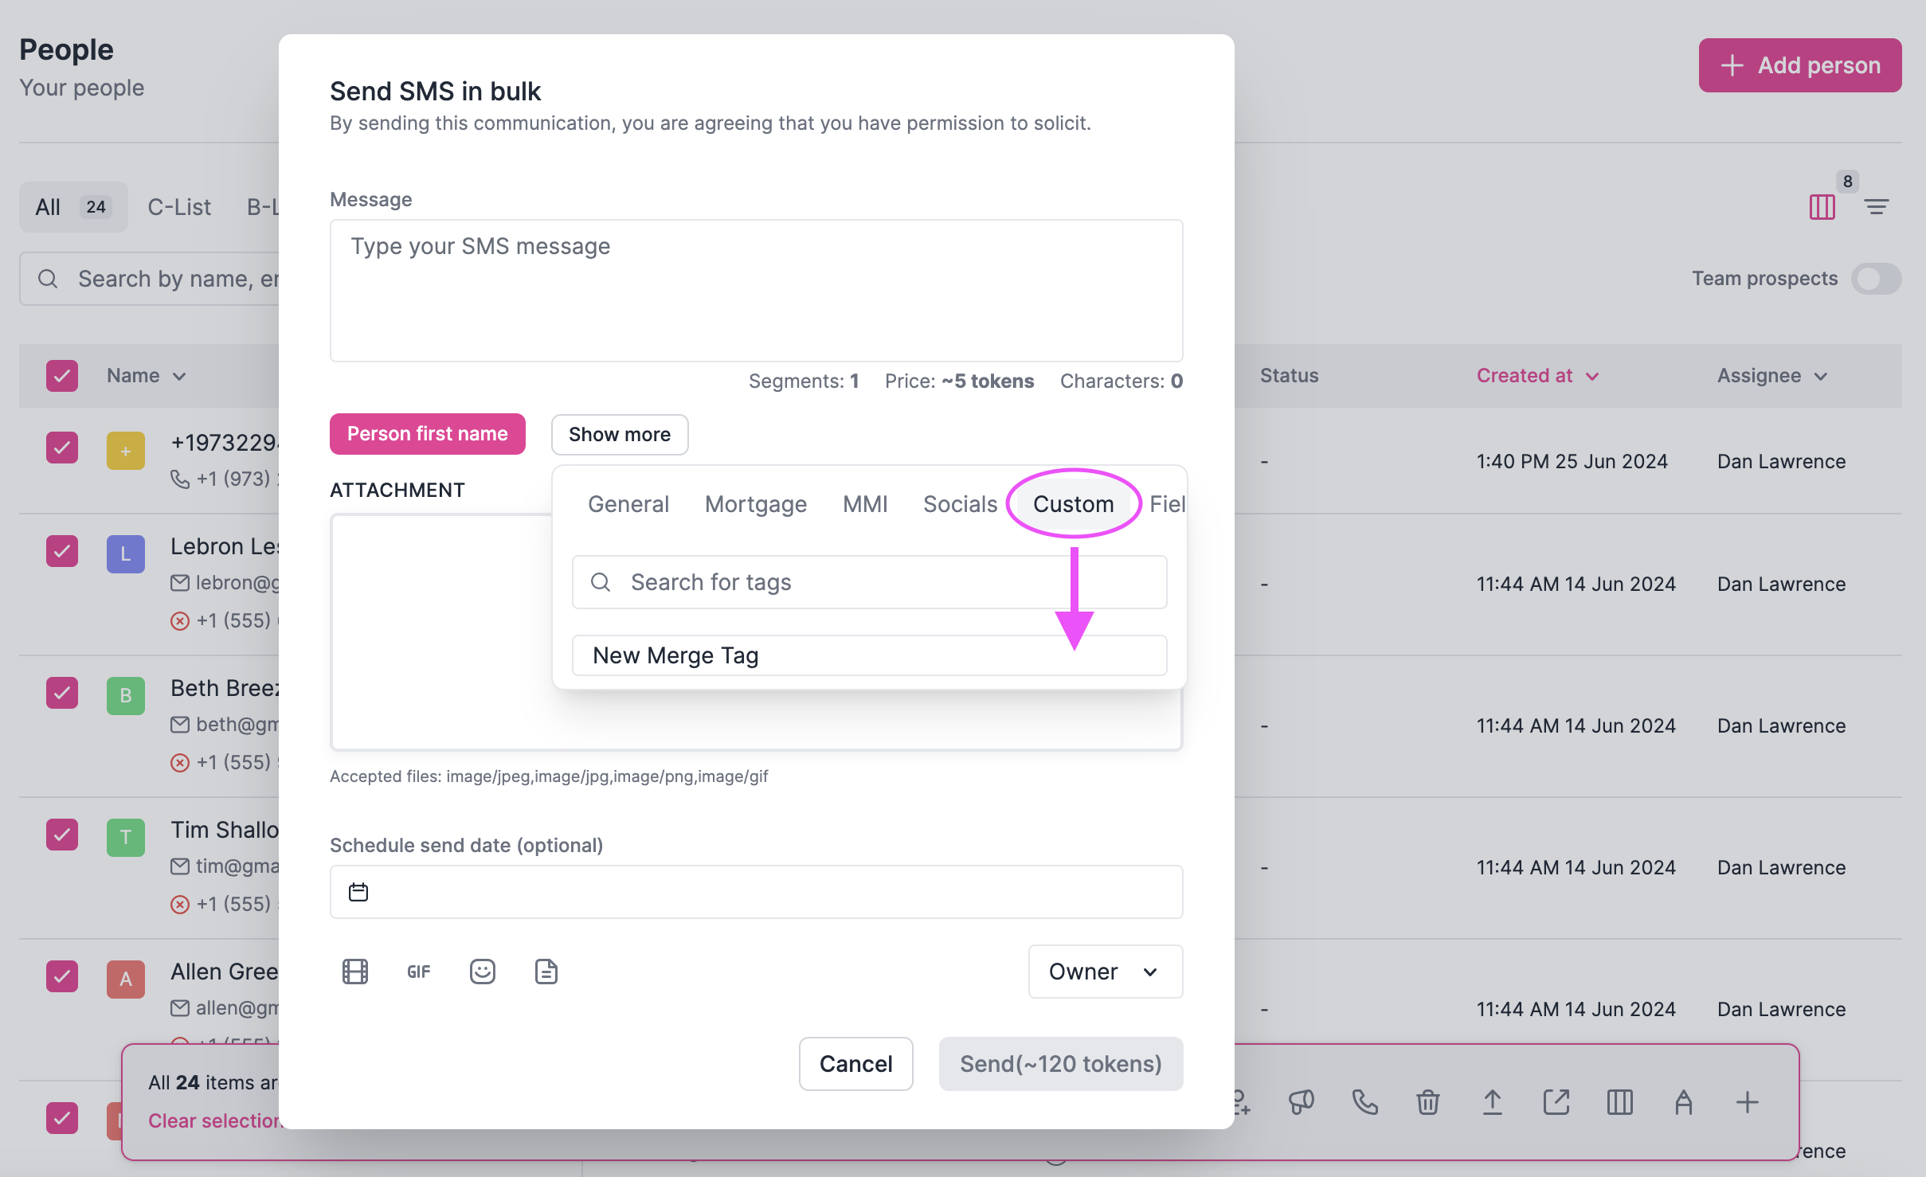1926x1177 pixels.
Task: Uncheck the Name column header checkbox
Action: pyautogui.click(x=62, y=375)
